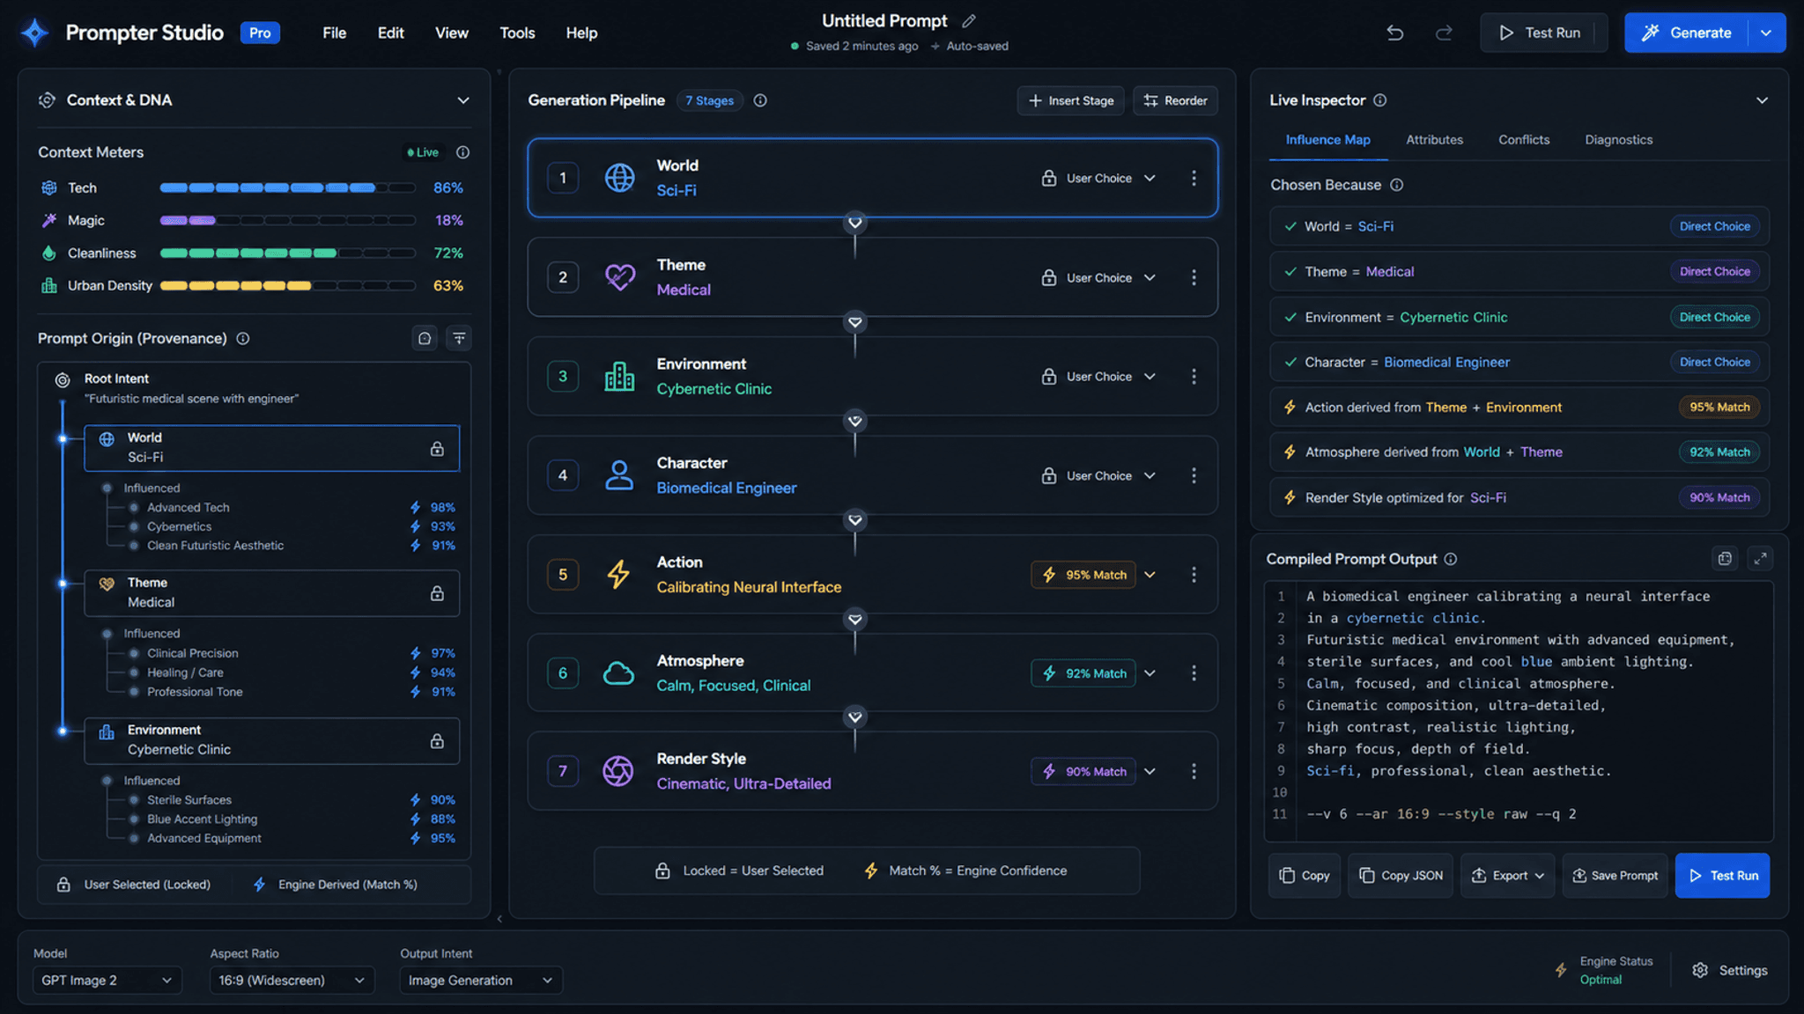Click the Copy JSON button
The width and height of the screenshot is (1804, 1014).
click(x=1401, y=875)
